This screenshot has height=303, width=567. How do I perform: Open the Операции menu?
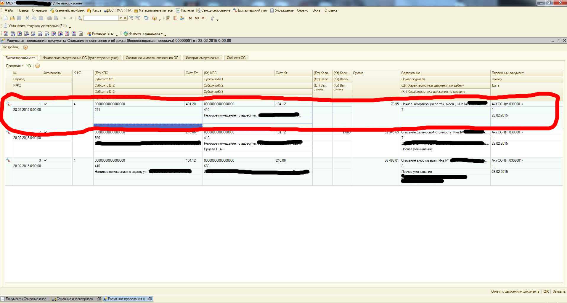click(x=39, y=10)
